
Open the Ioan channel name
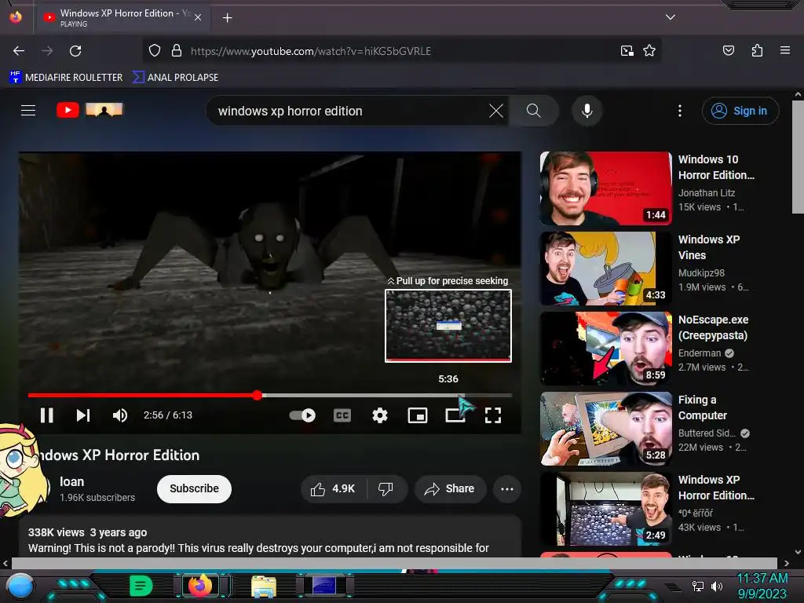[x=71, y=481]
